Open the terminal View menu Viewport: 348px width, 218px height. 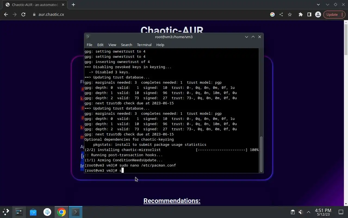click(112, 45)
